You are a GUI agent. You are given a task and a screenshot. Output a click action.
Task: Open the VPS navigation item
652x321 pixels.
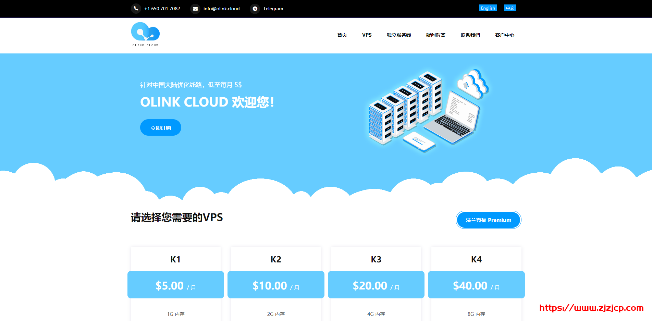[x=367, y=35]
